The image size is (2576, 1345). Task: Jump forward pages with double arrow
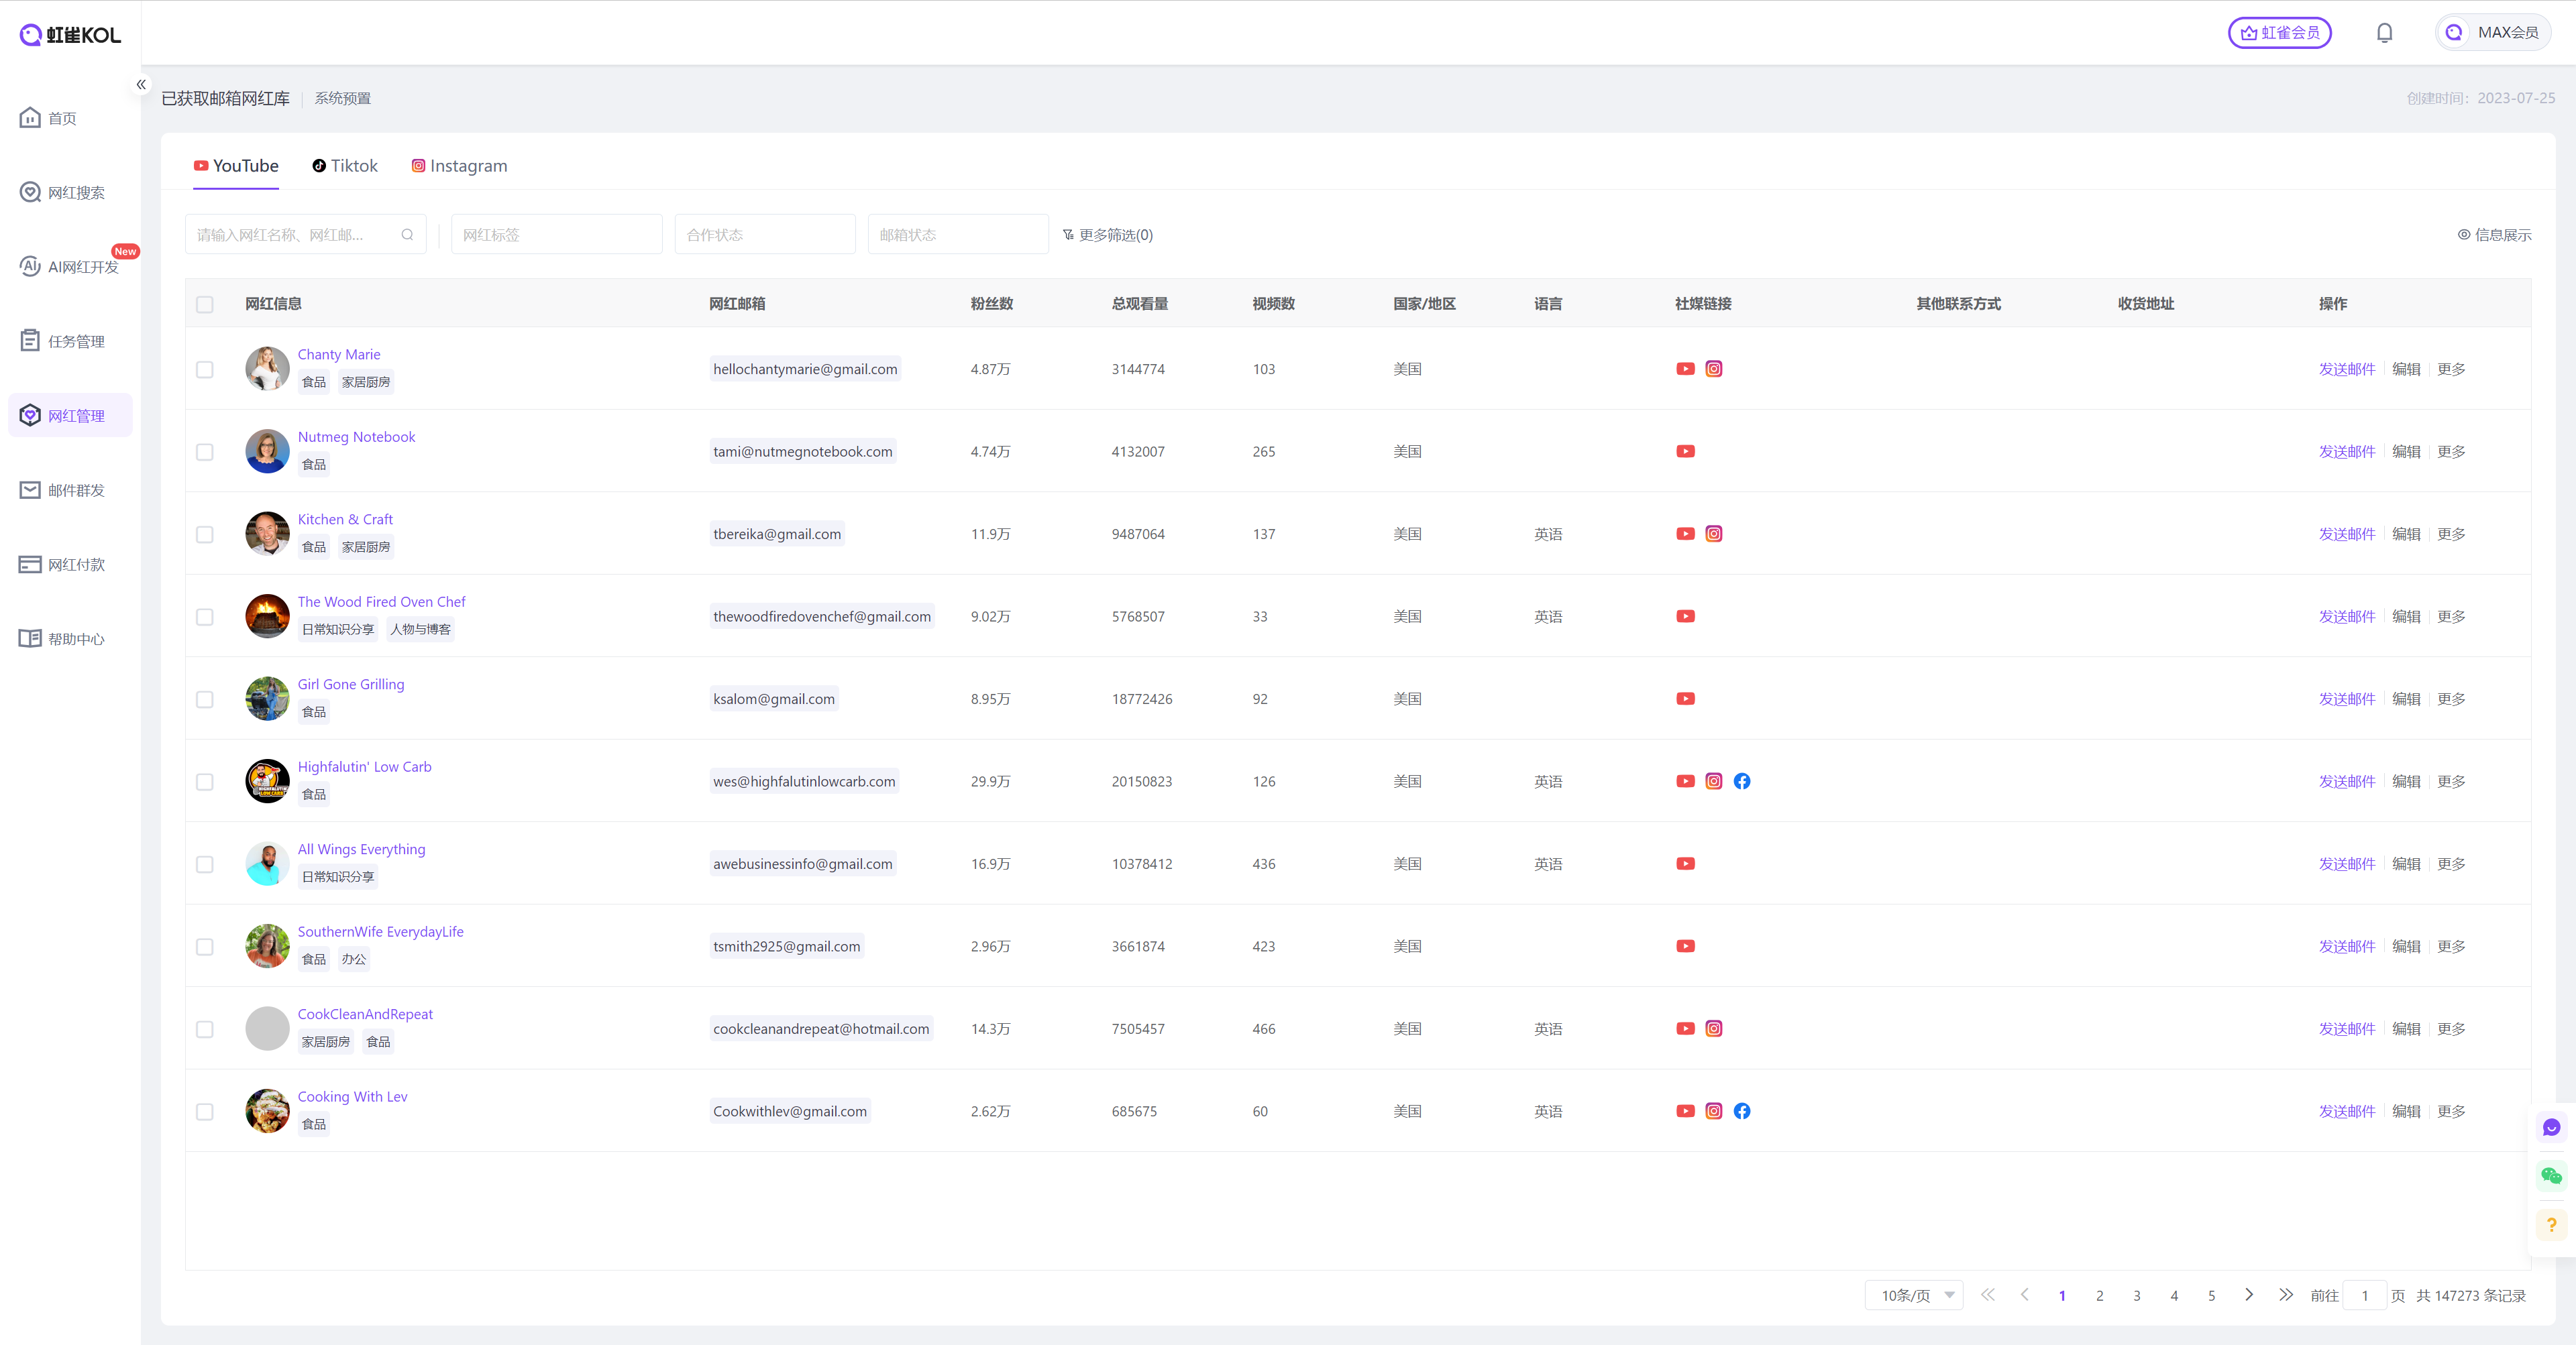pyautogui.click(x=2285, y=1294)
